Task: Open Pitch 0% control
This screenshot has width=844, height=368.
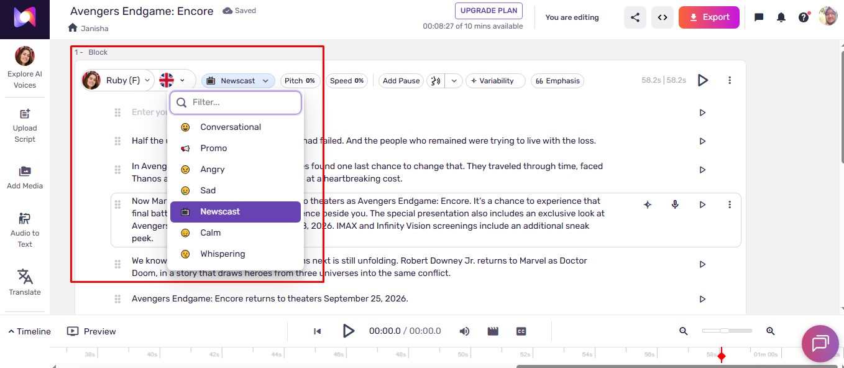Action: pyautogui.click(x=300, y=81)
